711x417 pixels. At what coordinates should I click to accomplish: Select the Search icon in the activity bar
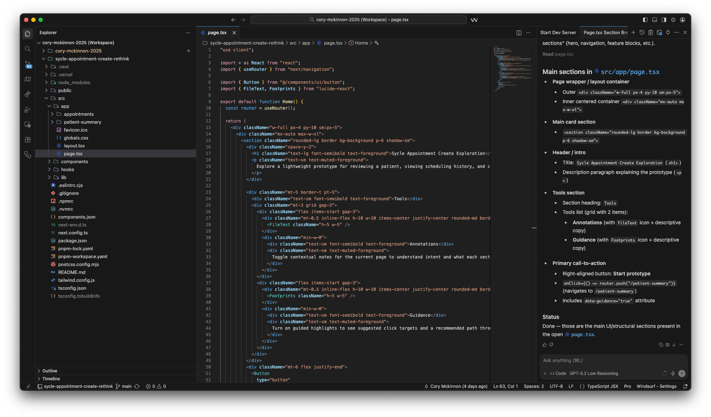[28, 49]
